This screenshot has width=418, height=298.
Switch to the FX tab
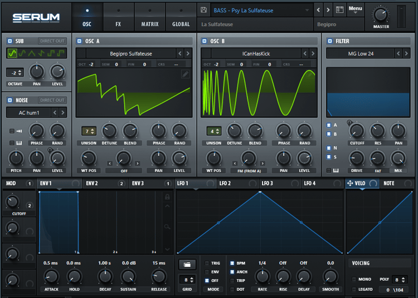click(118, 18)
